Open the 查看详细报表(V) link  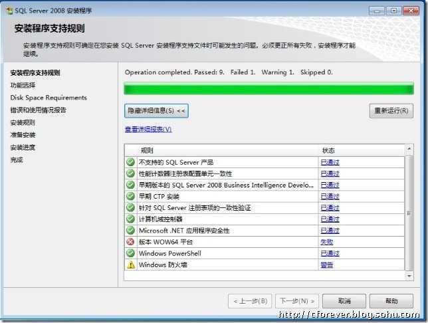tap(148, 129)
